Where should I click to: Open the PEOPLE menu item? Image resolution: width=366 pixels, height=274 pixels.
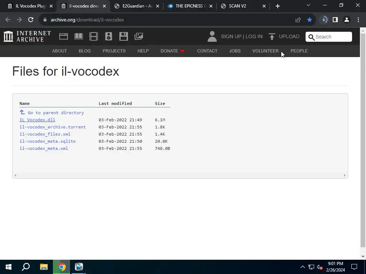coord(299,51)
